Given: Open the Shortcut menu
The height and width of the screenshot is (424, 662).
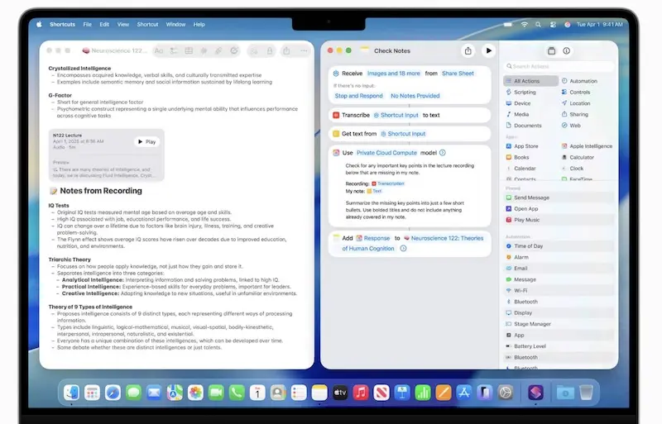Looking at the screenshot, I should coord(148,25).
